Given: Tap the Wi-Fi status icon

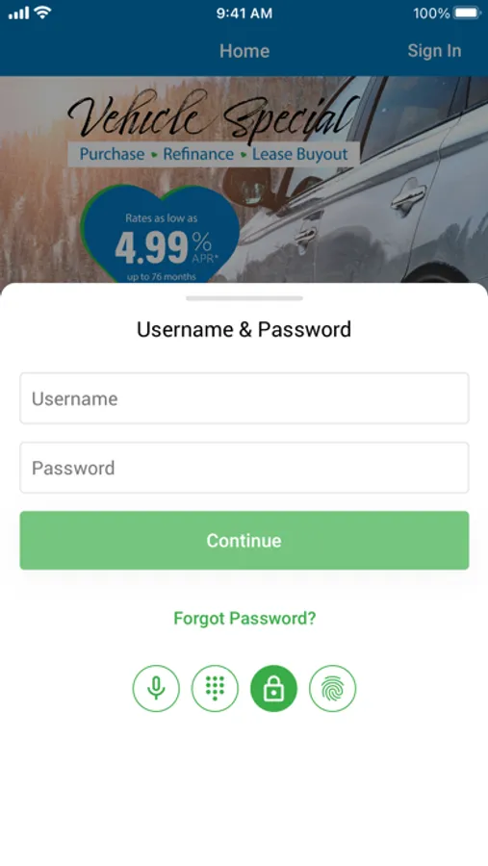Looking at the screenshot, I should [x=42, y=13].
